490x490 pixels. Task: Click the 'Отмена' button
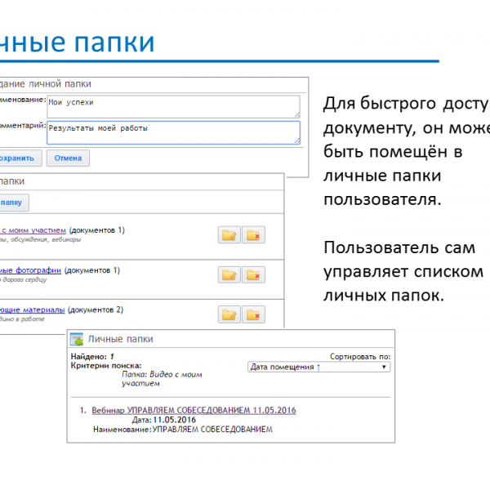coord(68,158)
